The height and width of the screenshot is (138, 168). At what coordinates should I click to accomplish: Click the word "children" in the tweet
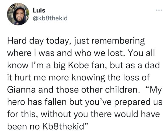coord(121,90)
